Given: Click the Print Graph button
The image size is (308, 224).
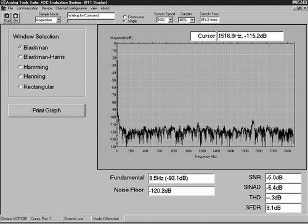Looking at the screenshot, I should point(47,110).
